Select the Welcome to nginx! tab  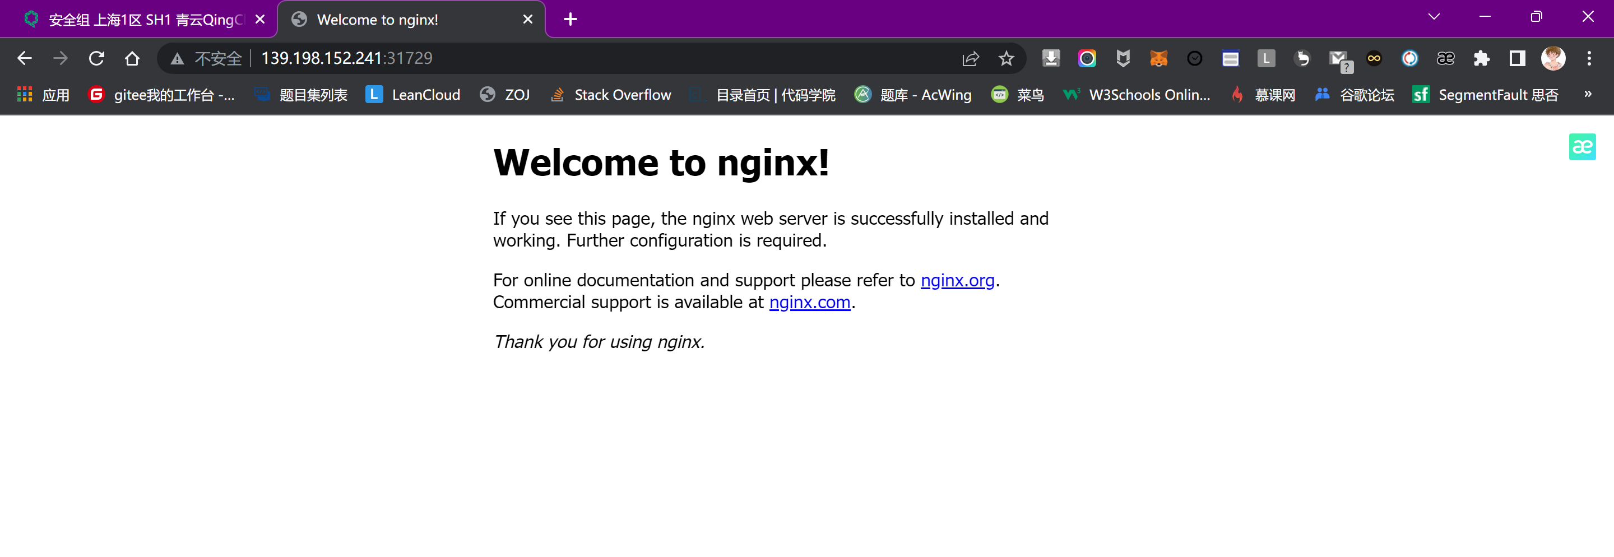point(411,20)
